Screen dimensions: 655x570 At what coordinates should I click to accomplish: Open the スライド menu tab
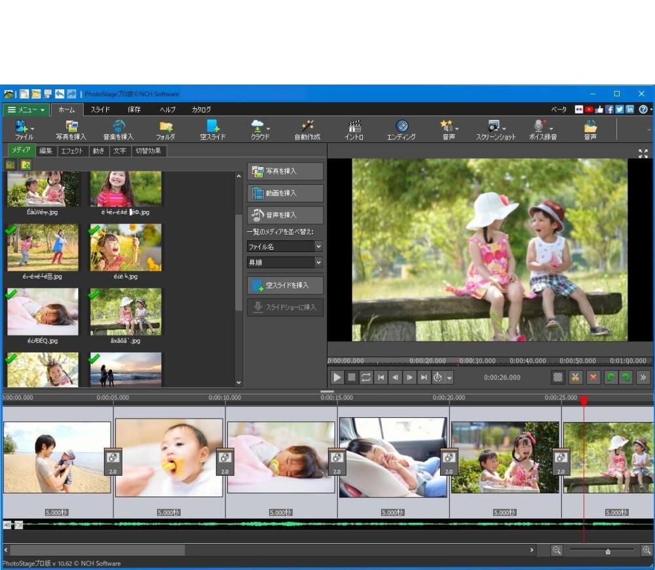[x=100, y=109]
